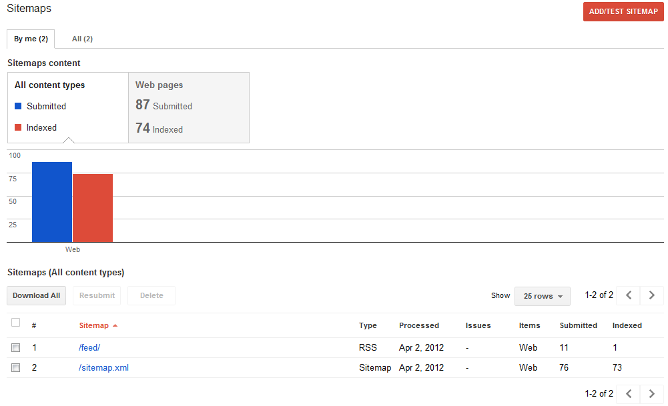668x406 pixels.
Task: Click the Resubmit button
Action: (x=97, y=295)
